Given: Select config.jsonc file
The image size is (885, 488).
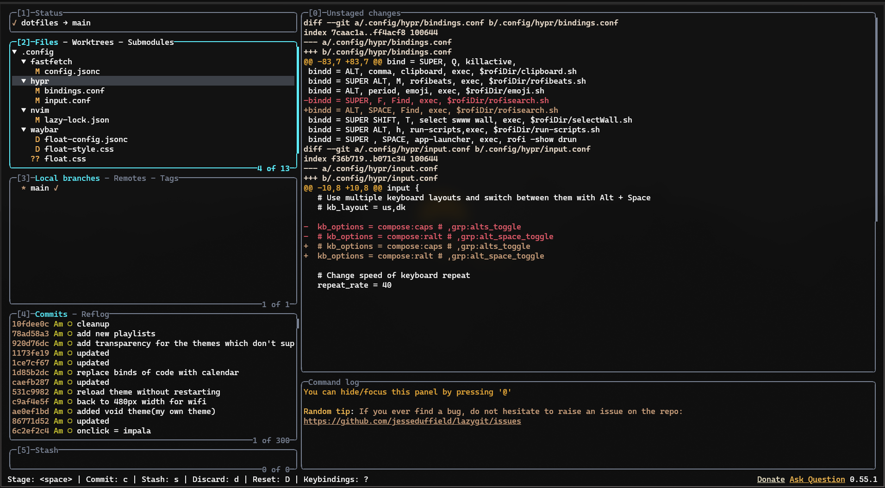Looking at the screenshot, I should [x=72, y=71].
